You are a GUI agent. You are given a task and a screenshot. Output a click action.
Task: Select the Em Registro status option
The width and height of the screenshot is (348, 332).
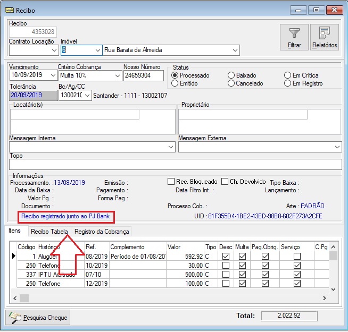(x=287, y=83)
